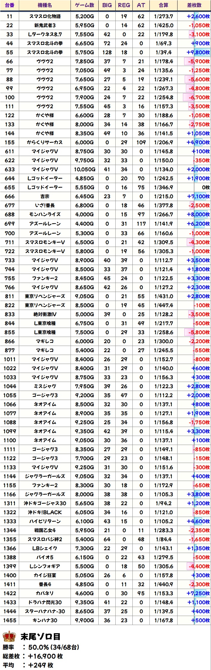Select the BIG column header
This screenshot has width=211, height=670.
pos(107,5)
